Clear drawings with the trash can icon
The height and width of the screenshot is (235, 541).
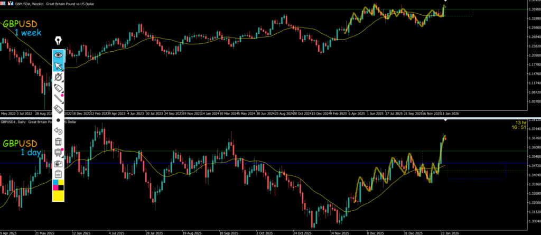(58, 142)
